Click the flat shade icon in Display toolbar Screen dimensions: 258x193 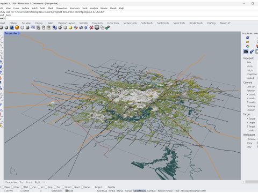coord(27,27)
